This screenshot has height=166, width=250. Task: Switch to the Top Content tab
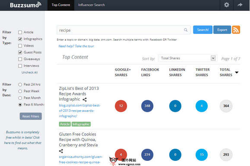click(x=61, y=5)
